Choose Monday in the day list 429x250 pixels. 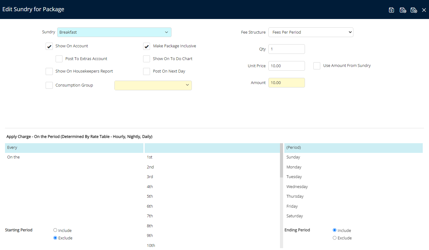(353, 167)
